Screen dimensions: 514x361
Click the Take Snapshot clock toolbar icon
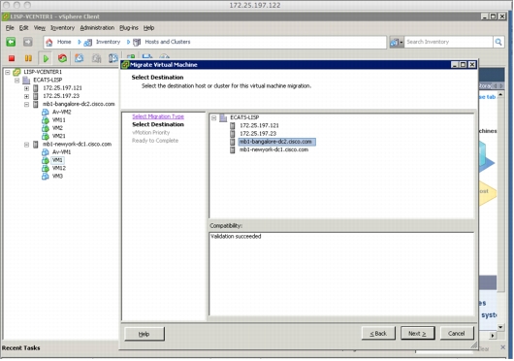pos(79,58)
